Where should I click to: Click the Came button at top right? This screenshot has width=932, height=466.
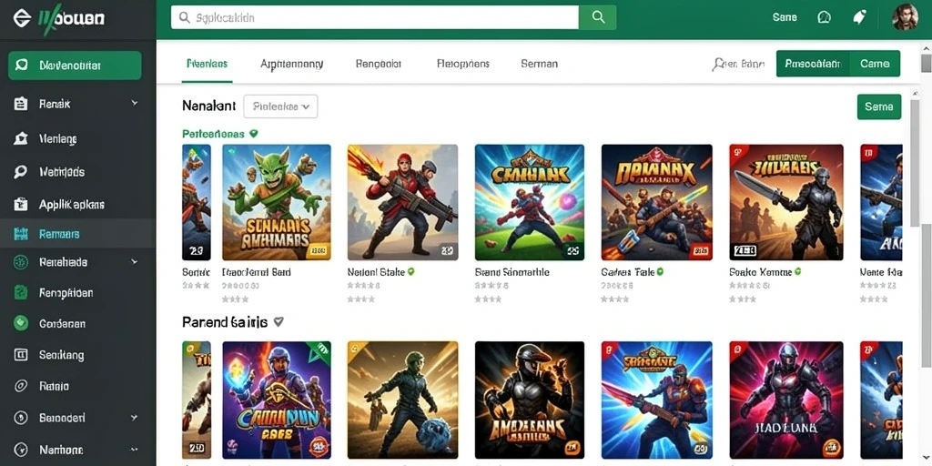tap(875, 64)
